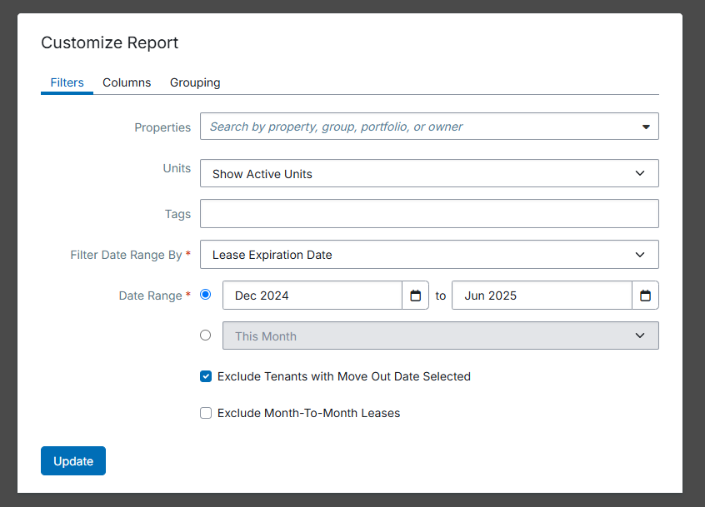705x507 pixels.
Task: Click the chevron on Filter Date Range By
Action: pyautogui.click(x=640, y=255)
